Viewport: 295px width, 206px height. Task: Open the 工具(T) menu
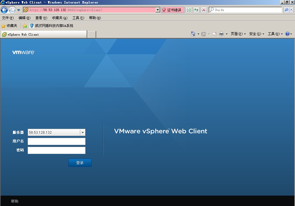[78, 18]
